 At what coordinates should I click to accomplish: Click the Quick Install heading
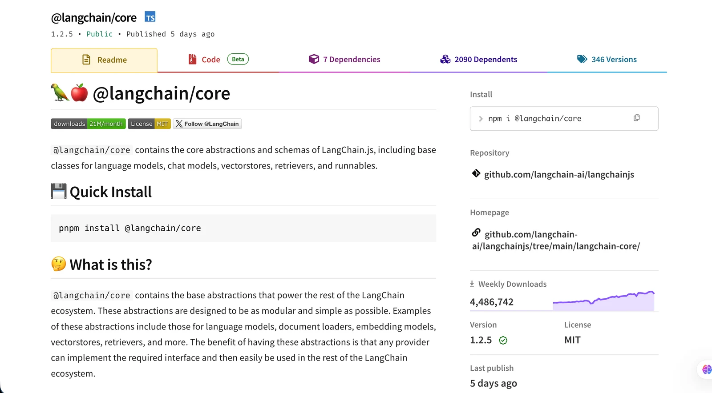click(111, 192)
